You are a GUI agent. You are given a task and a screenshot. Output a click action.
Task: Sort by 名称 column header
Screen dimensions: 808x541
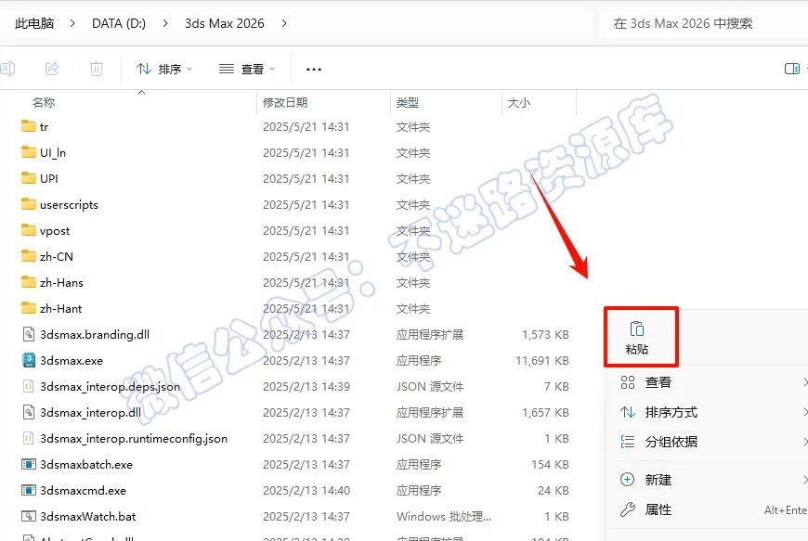[44, 102]
